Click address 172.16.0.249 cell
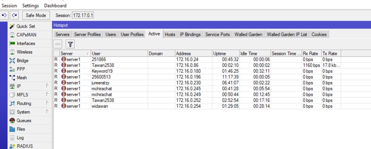371x149 pixels. click(194, 95)
